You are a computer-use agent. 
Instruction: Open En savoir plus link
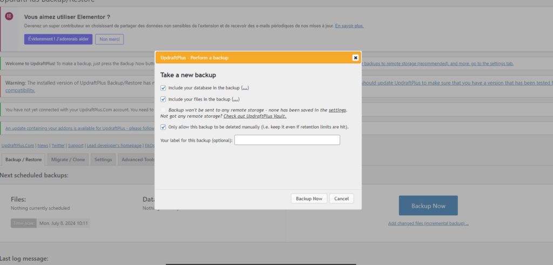tap(349, 26)
